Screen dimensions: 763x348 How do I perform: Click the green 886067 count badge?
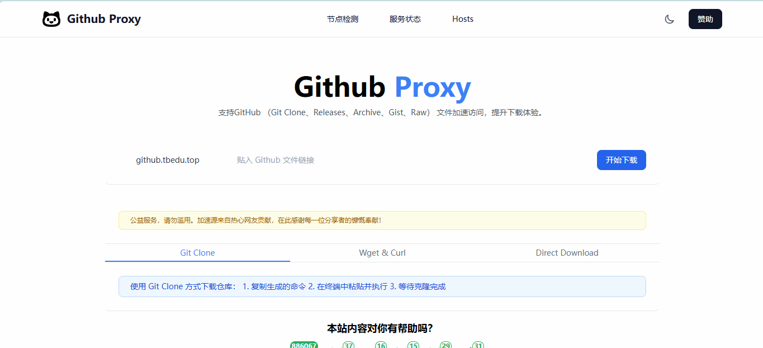pyautogui.click(x=304, y=345)
